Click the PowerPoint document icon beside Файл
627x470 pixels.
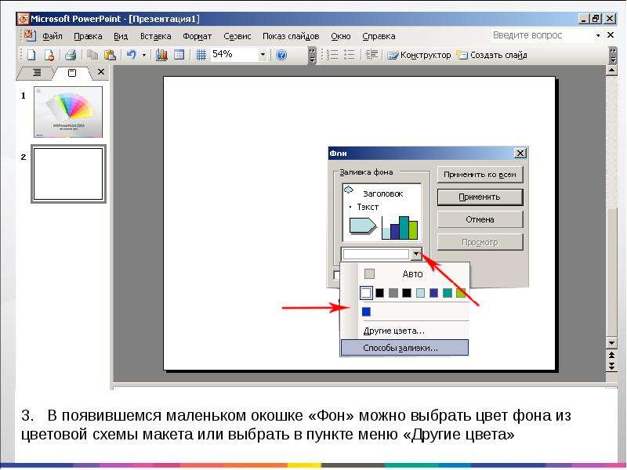[29, 35]
